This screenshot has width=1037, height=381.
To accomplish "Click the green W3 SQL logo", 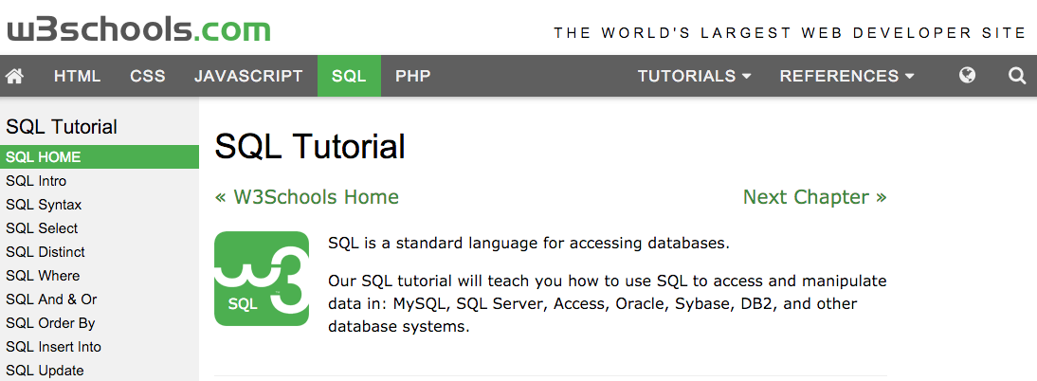I will pos(262,279).
